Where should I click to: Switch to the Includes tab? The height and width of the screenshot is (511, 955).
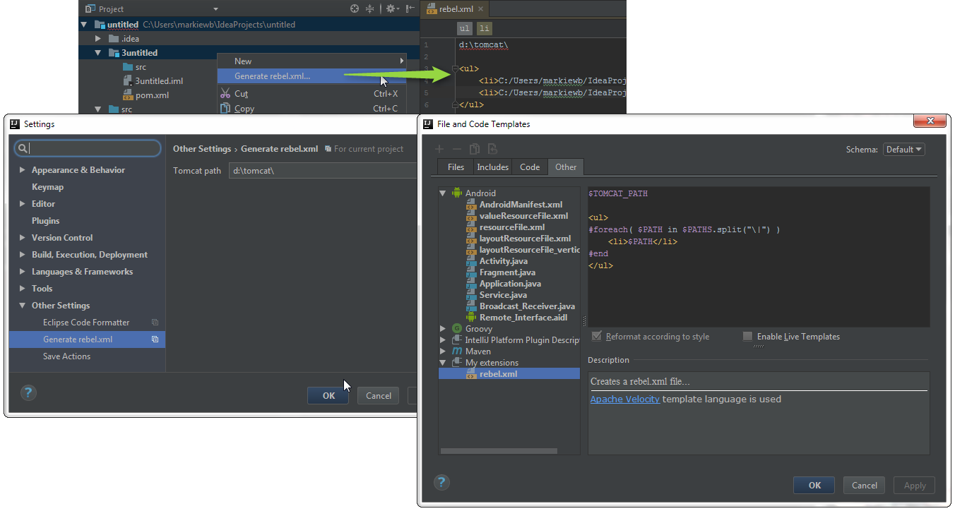492,167
